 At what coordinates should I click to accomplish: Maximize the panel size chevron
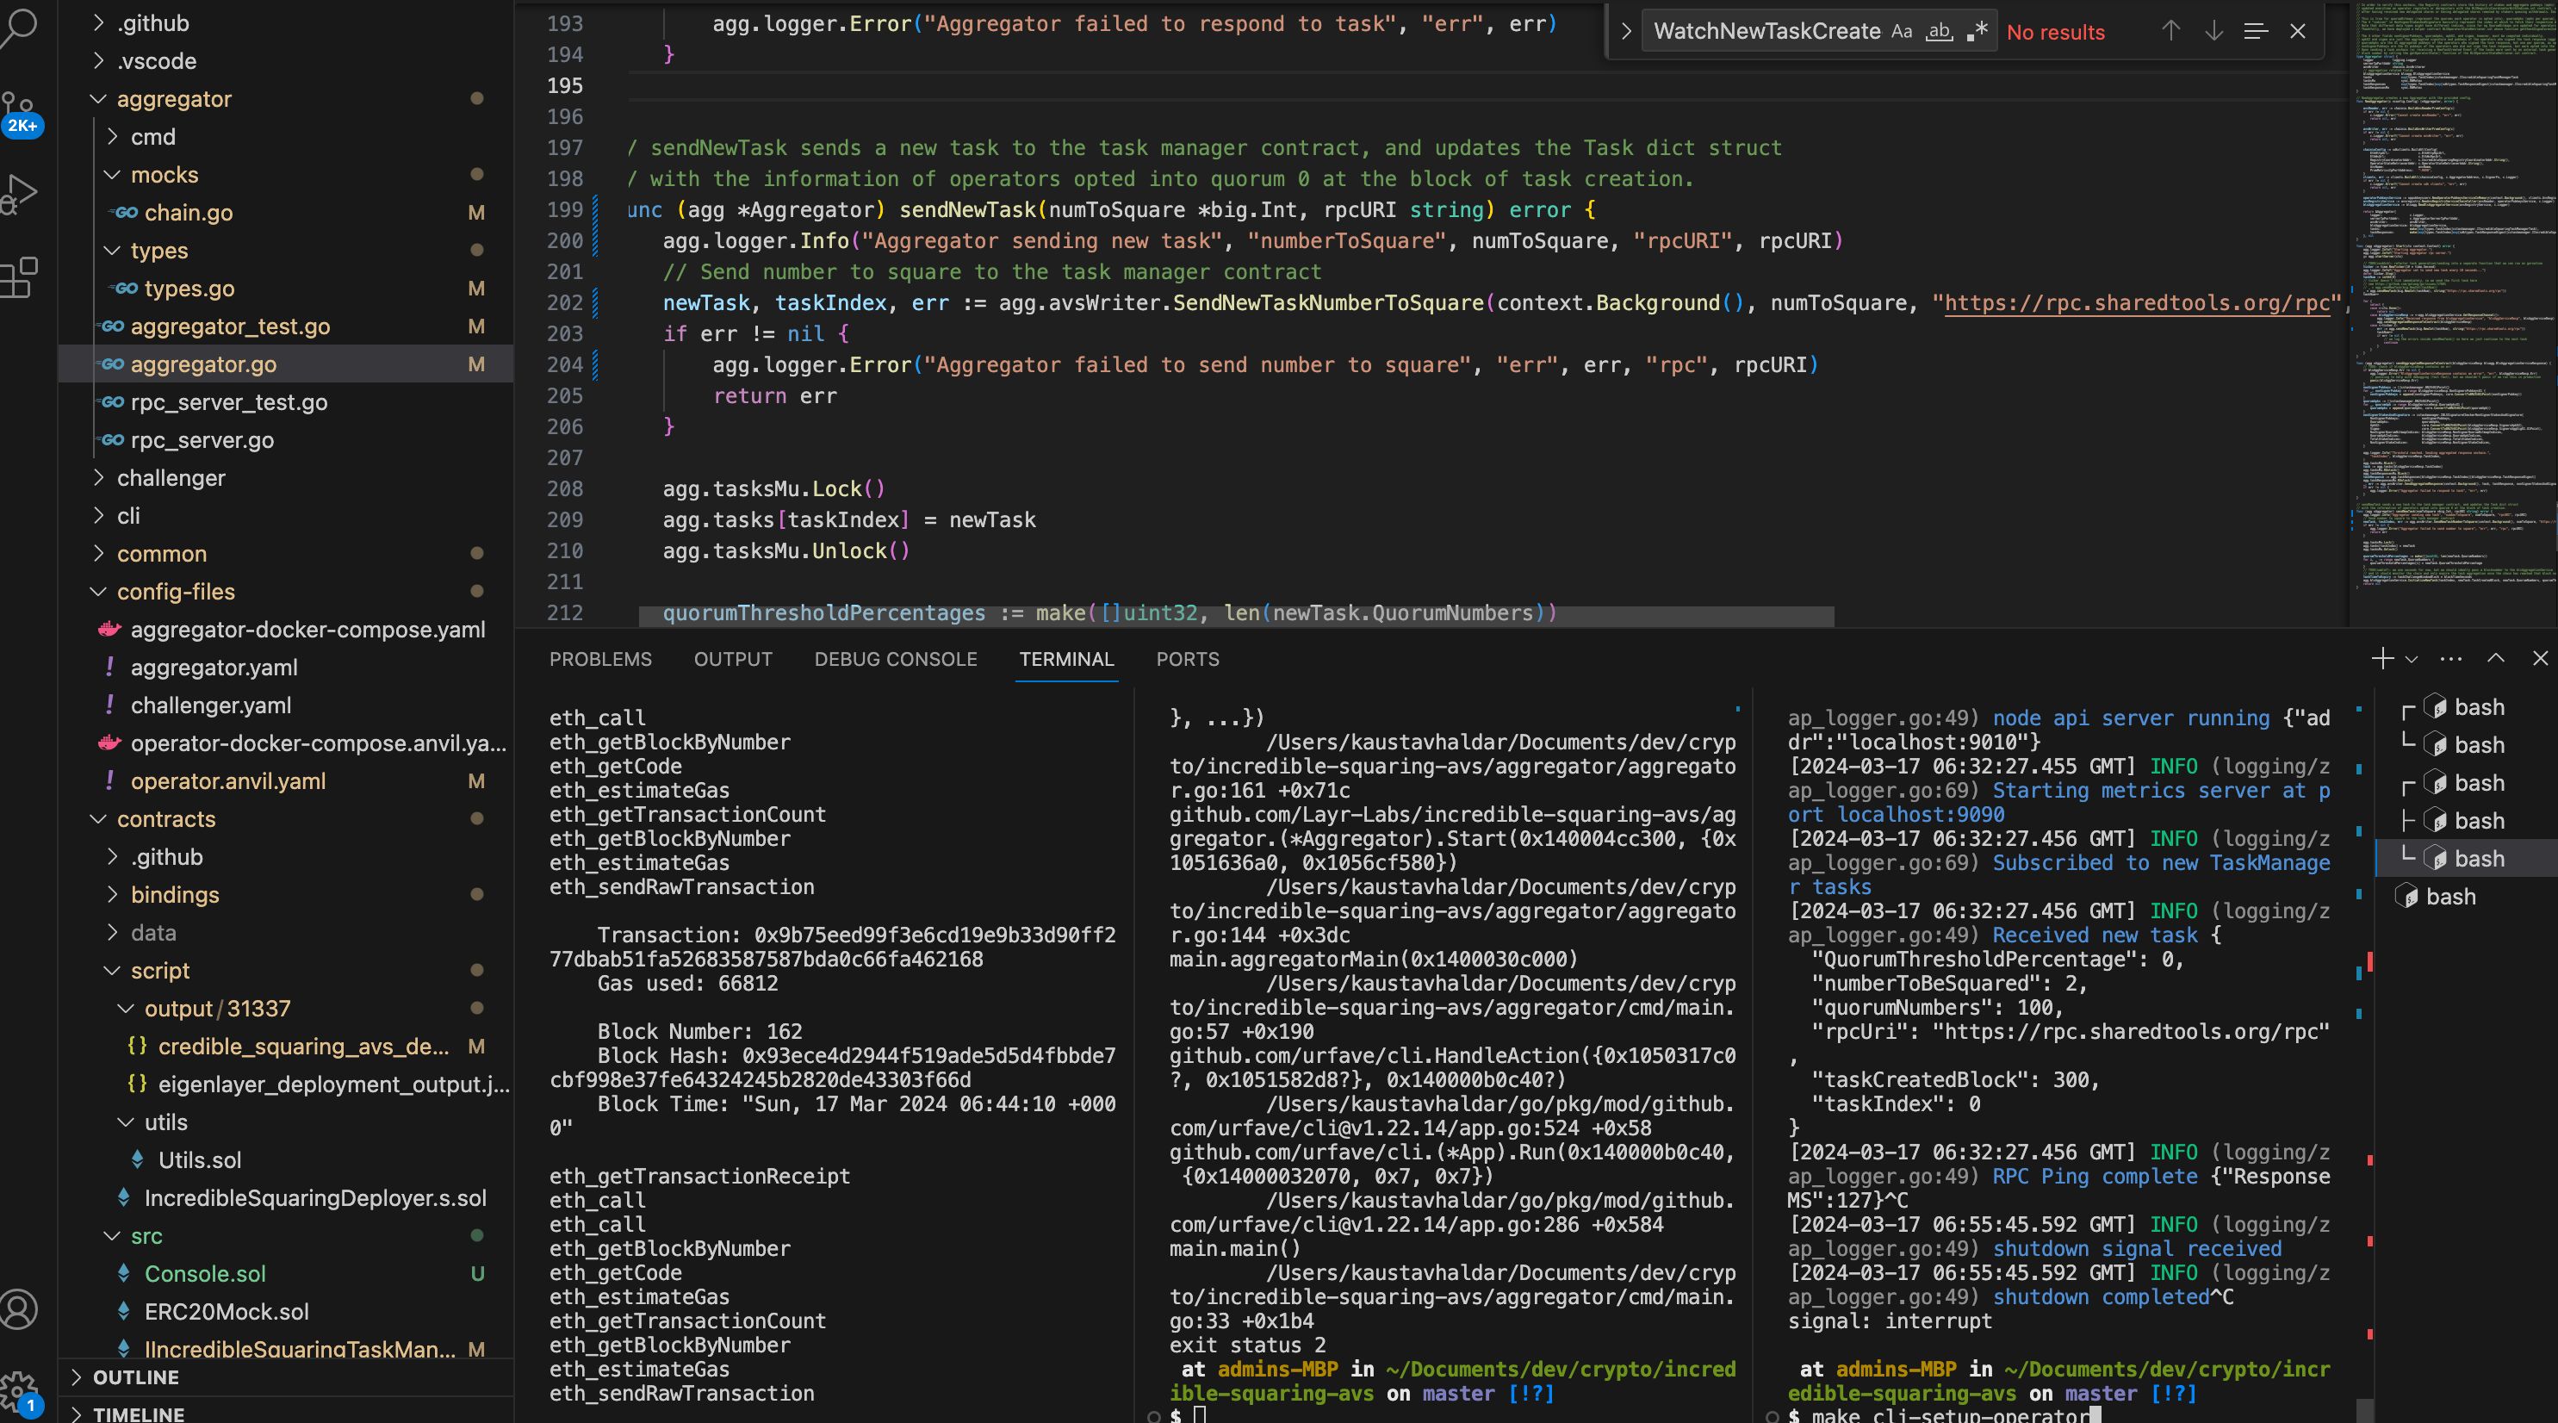[x=2495, y=658]
